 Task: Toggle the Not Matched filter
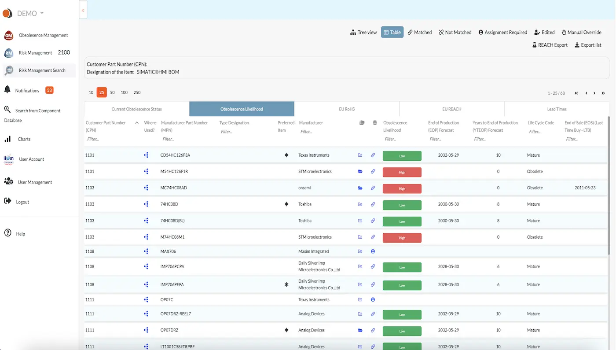455,32
